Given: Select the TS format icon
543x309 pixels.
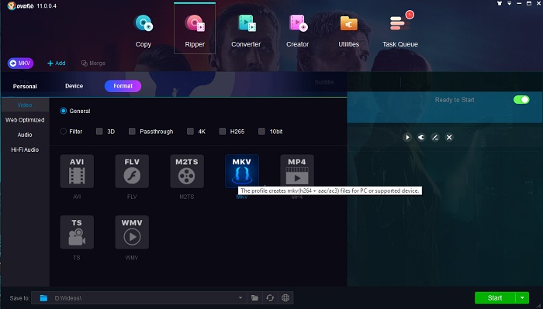Looking at the screenshot, I should tap(77, 232).
